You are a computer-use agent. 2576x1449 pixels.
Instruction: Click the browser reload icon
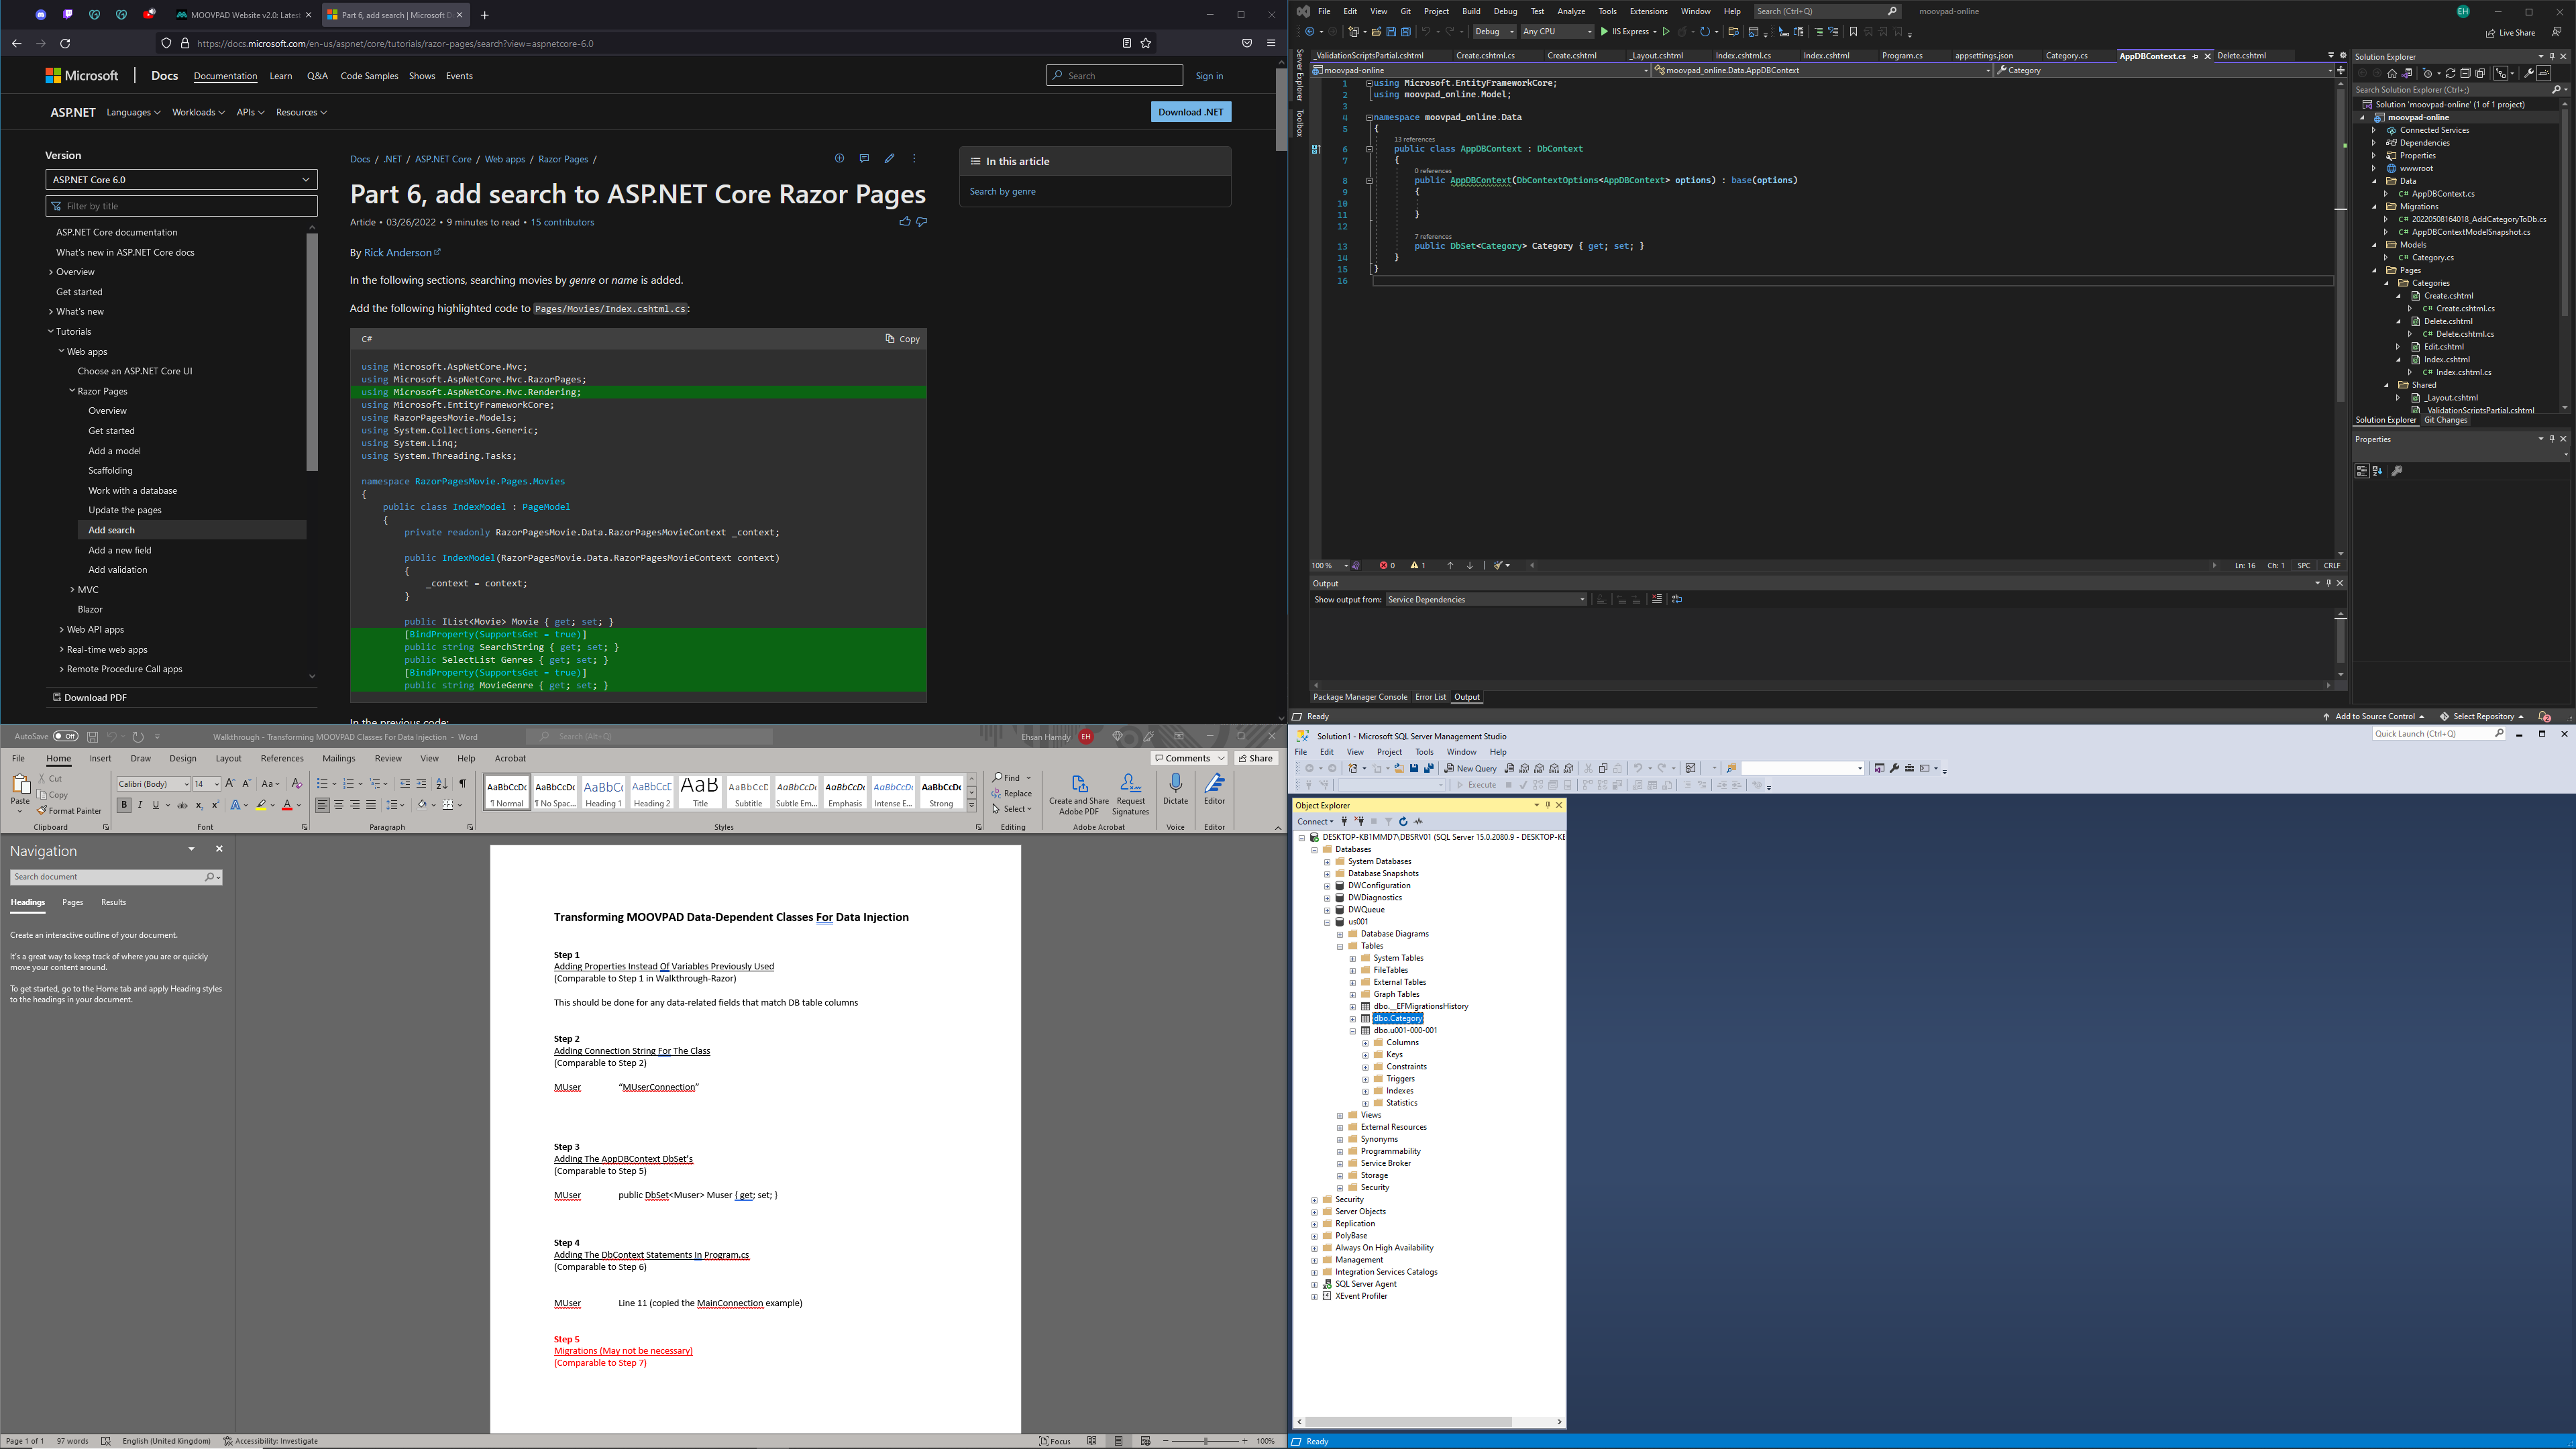[x=65, y=43]
